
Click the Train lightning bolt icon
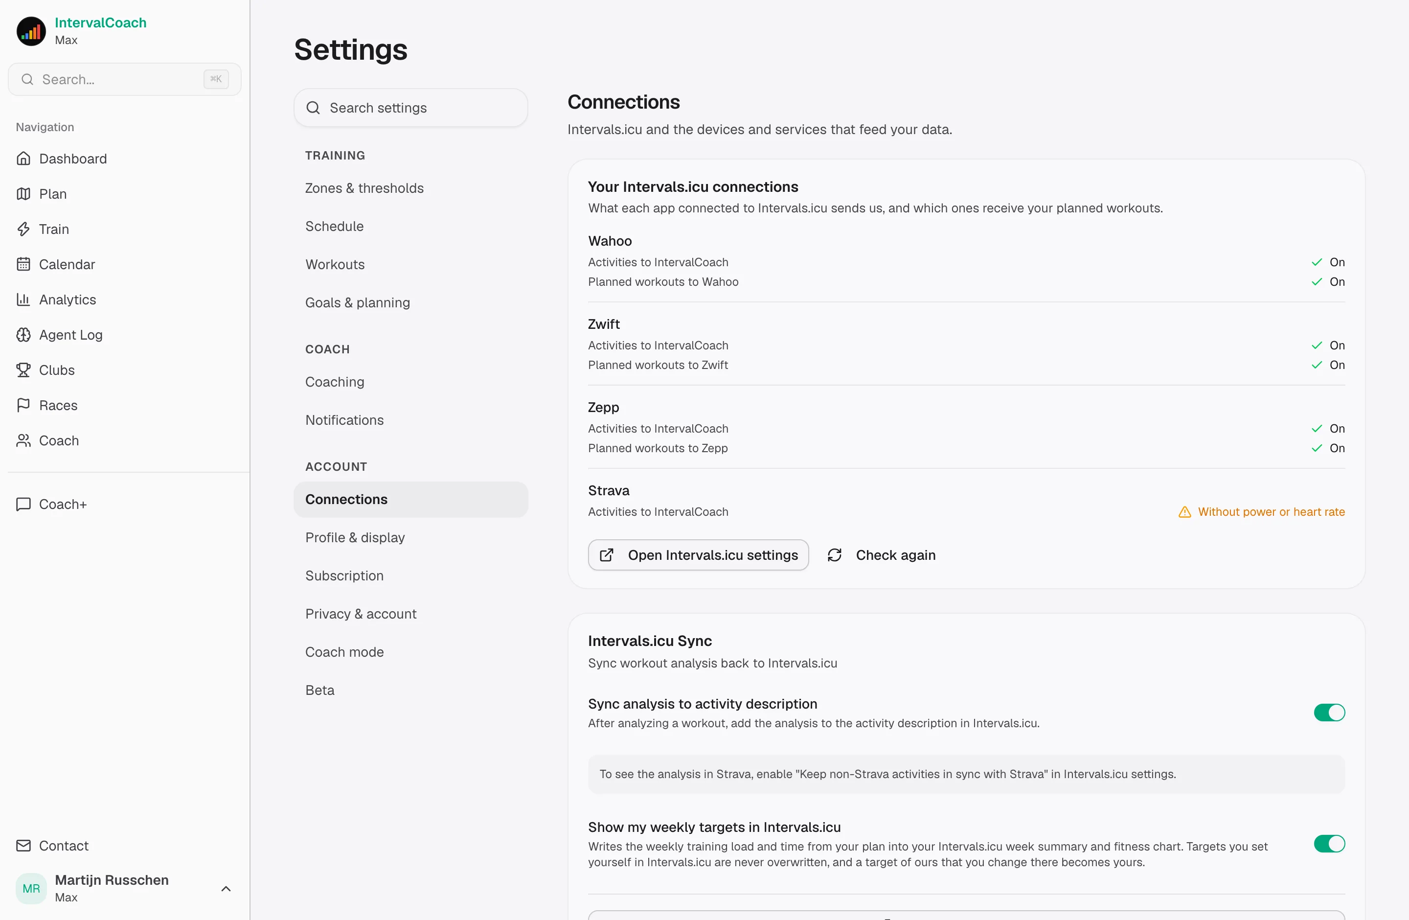pyautogui.click(x=23, y=229)
